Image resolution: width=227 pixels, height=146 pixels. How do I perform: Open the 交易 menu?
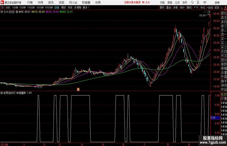pos(98,2)
